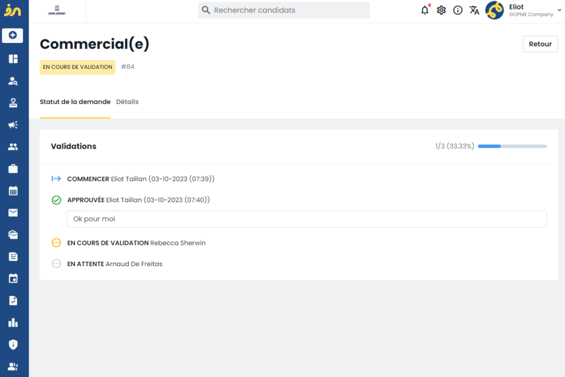Open the settings gear icon

(x=441, y=10)
